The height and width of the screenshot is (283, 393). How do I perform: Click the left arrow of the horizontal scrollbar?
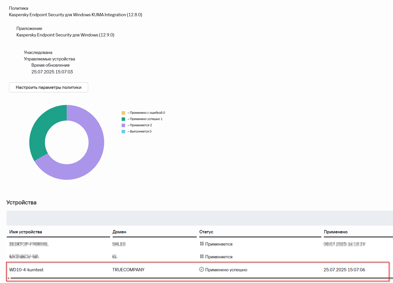coord(8,278)
